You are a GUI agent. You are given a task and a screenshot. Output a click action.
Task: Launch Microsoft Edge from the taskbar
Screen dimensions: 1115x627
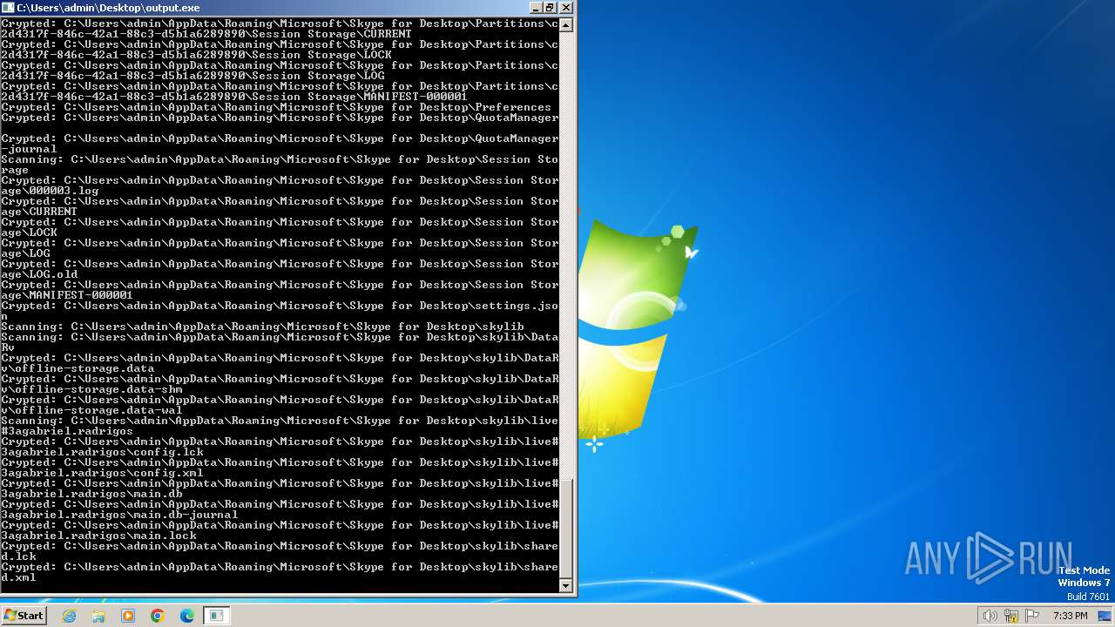point(187,616)
